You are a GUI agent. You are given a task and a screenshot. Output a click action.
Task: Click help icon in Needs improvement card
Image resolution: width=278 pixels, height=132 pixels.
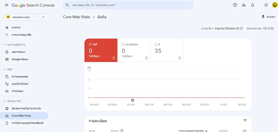pos(146,58)
